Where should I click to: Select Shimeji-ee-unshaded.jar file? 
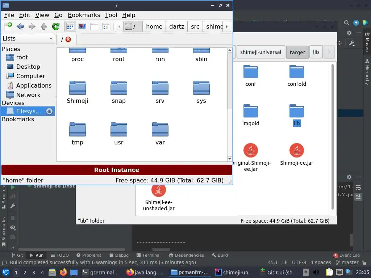pos(159,198)
